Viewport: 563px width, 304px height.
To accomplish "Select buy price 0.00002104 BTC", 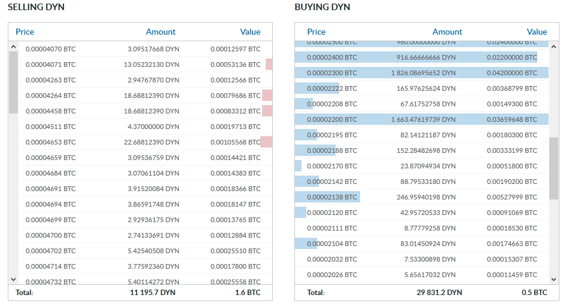I will pyautogui.click(x=332, y=244).
